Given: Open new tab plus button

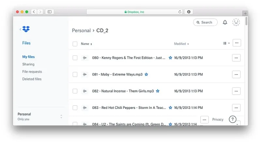Looking at the screenshot, I should (x=245, y=13).
